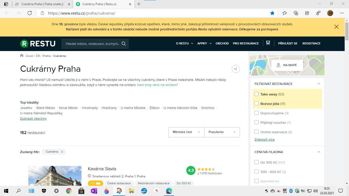Click the Restu logo
Viewport: 349px width, 196px height.
[38, 44]
